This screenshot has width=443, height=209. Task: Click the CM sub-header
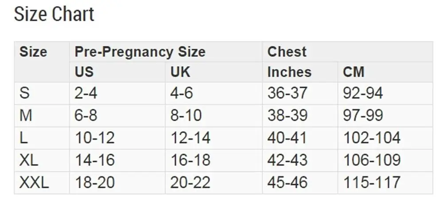[354, 72]
